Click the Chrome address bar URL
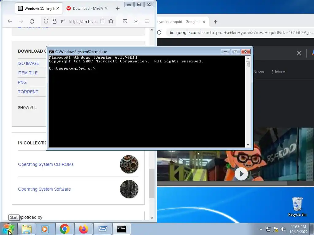Viewport: 314px width, 235px height. pyautogui.click(x=244, y=32)
